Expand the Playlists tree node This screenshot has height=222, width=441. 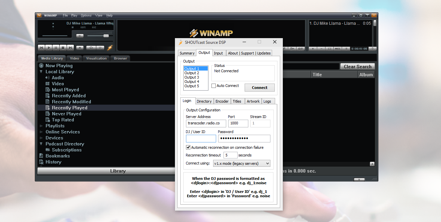[41, 126]
